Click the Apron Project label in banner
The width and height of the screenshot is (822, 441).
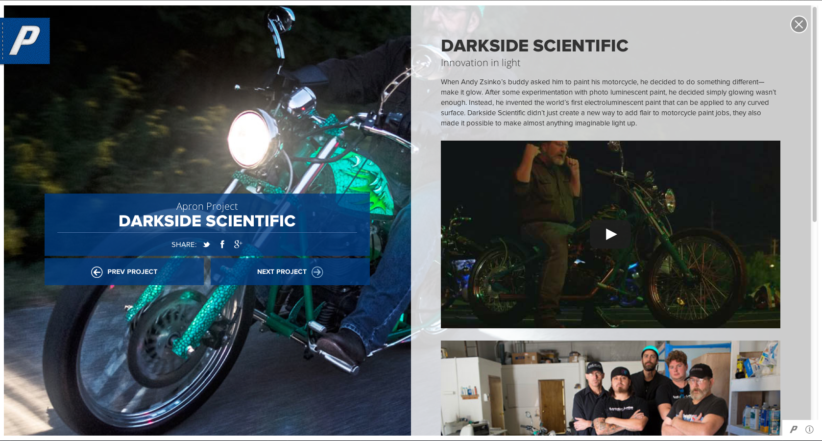click(x=207, y=206)
